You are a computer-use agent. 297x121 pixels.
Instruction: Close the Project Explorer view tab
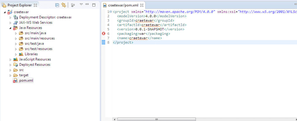35,5
